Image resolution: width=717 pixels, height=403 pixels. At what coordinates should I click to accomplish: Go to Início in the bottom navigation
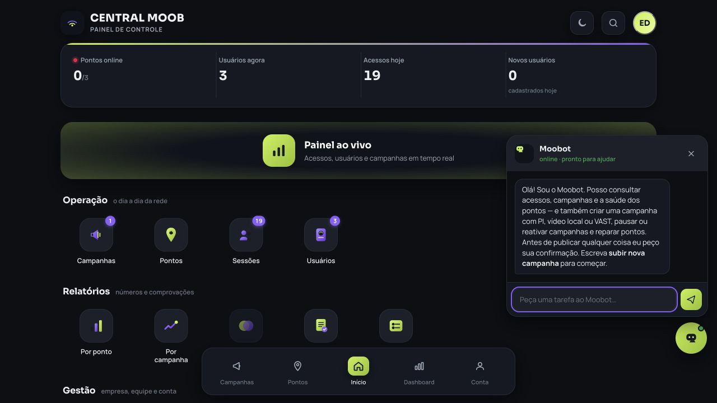point(358,372)
